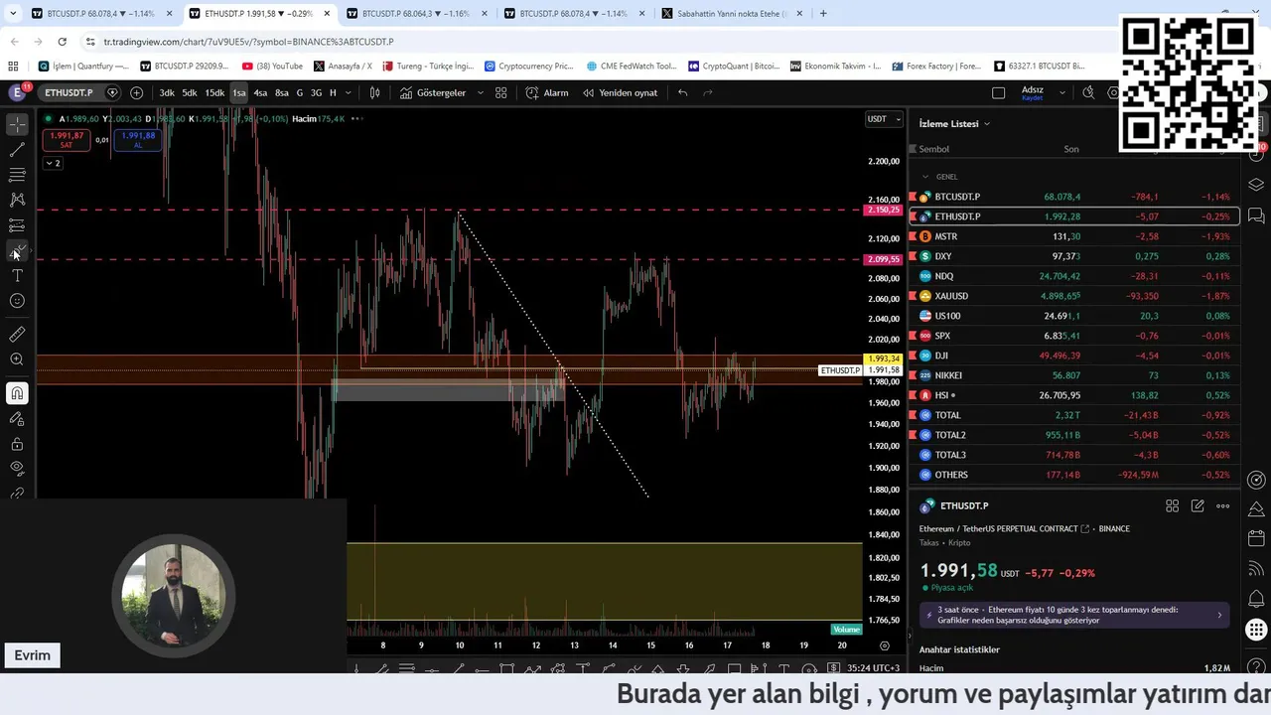Select BTCUSDT.P in the watchlist
This screenshot has height=715, width=1271.
pos(1074,197)
